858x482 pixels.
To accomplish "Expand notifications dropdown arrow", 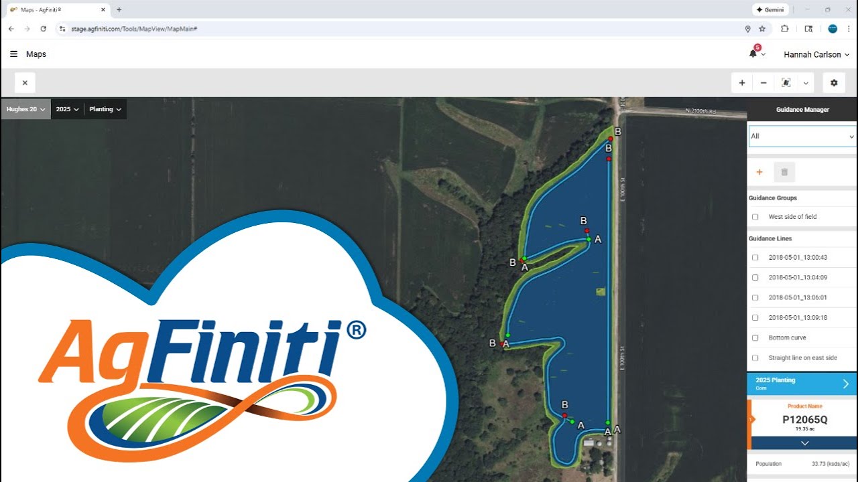I will [x=763, y=55].
